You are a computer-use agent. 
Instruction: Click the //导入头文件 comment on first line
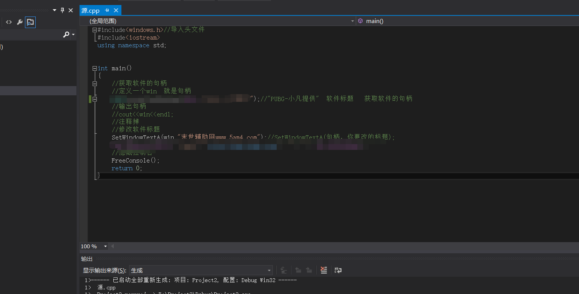[184, 30]
